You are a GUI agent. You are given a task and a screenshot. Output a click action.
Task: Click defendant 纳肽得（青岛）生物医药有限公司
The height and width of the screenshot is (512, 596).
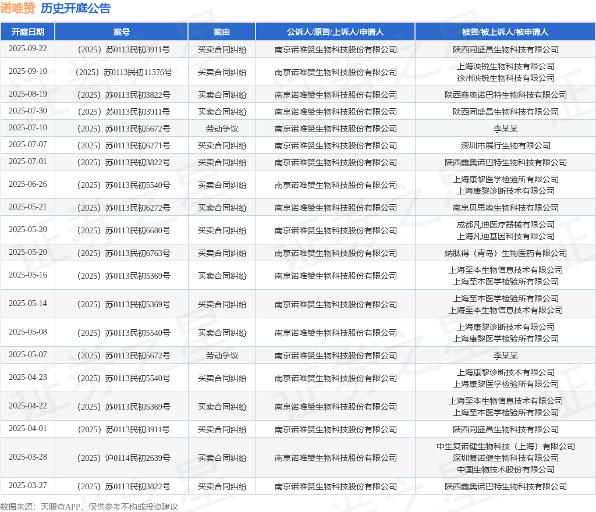pos(506,253)
